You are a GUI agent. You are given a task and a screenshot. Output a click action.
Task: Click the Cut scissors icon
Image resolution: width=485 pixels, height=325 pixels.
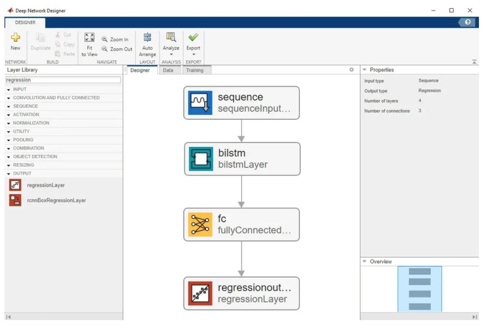coord(58,34)
